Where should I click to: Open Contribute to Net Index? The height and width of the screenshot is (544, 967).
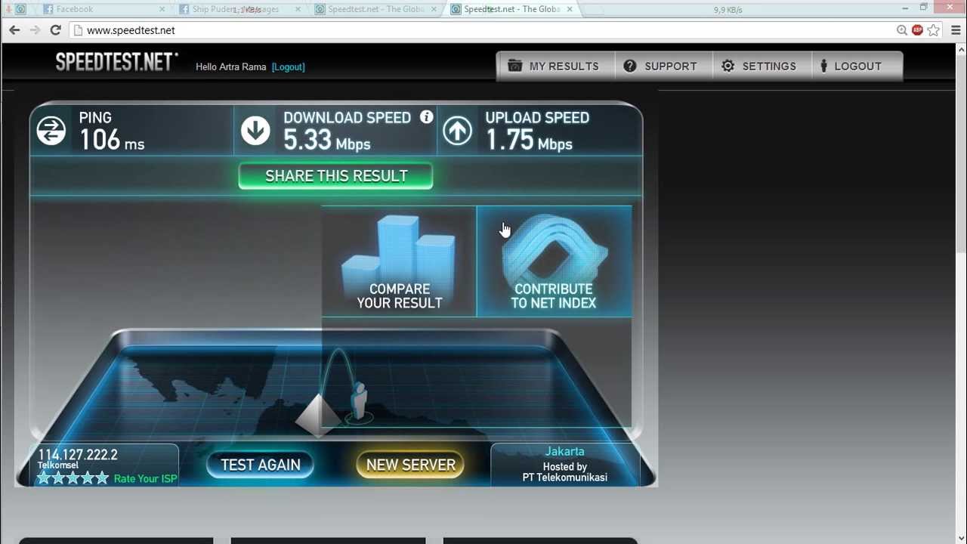(554, 261)
